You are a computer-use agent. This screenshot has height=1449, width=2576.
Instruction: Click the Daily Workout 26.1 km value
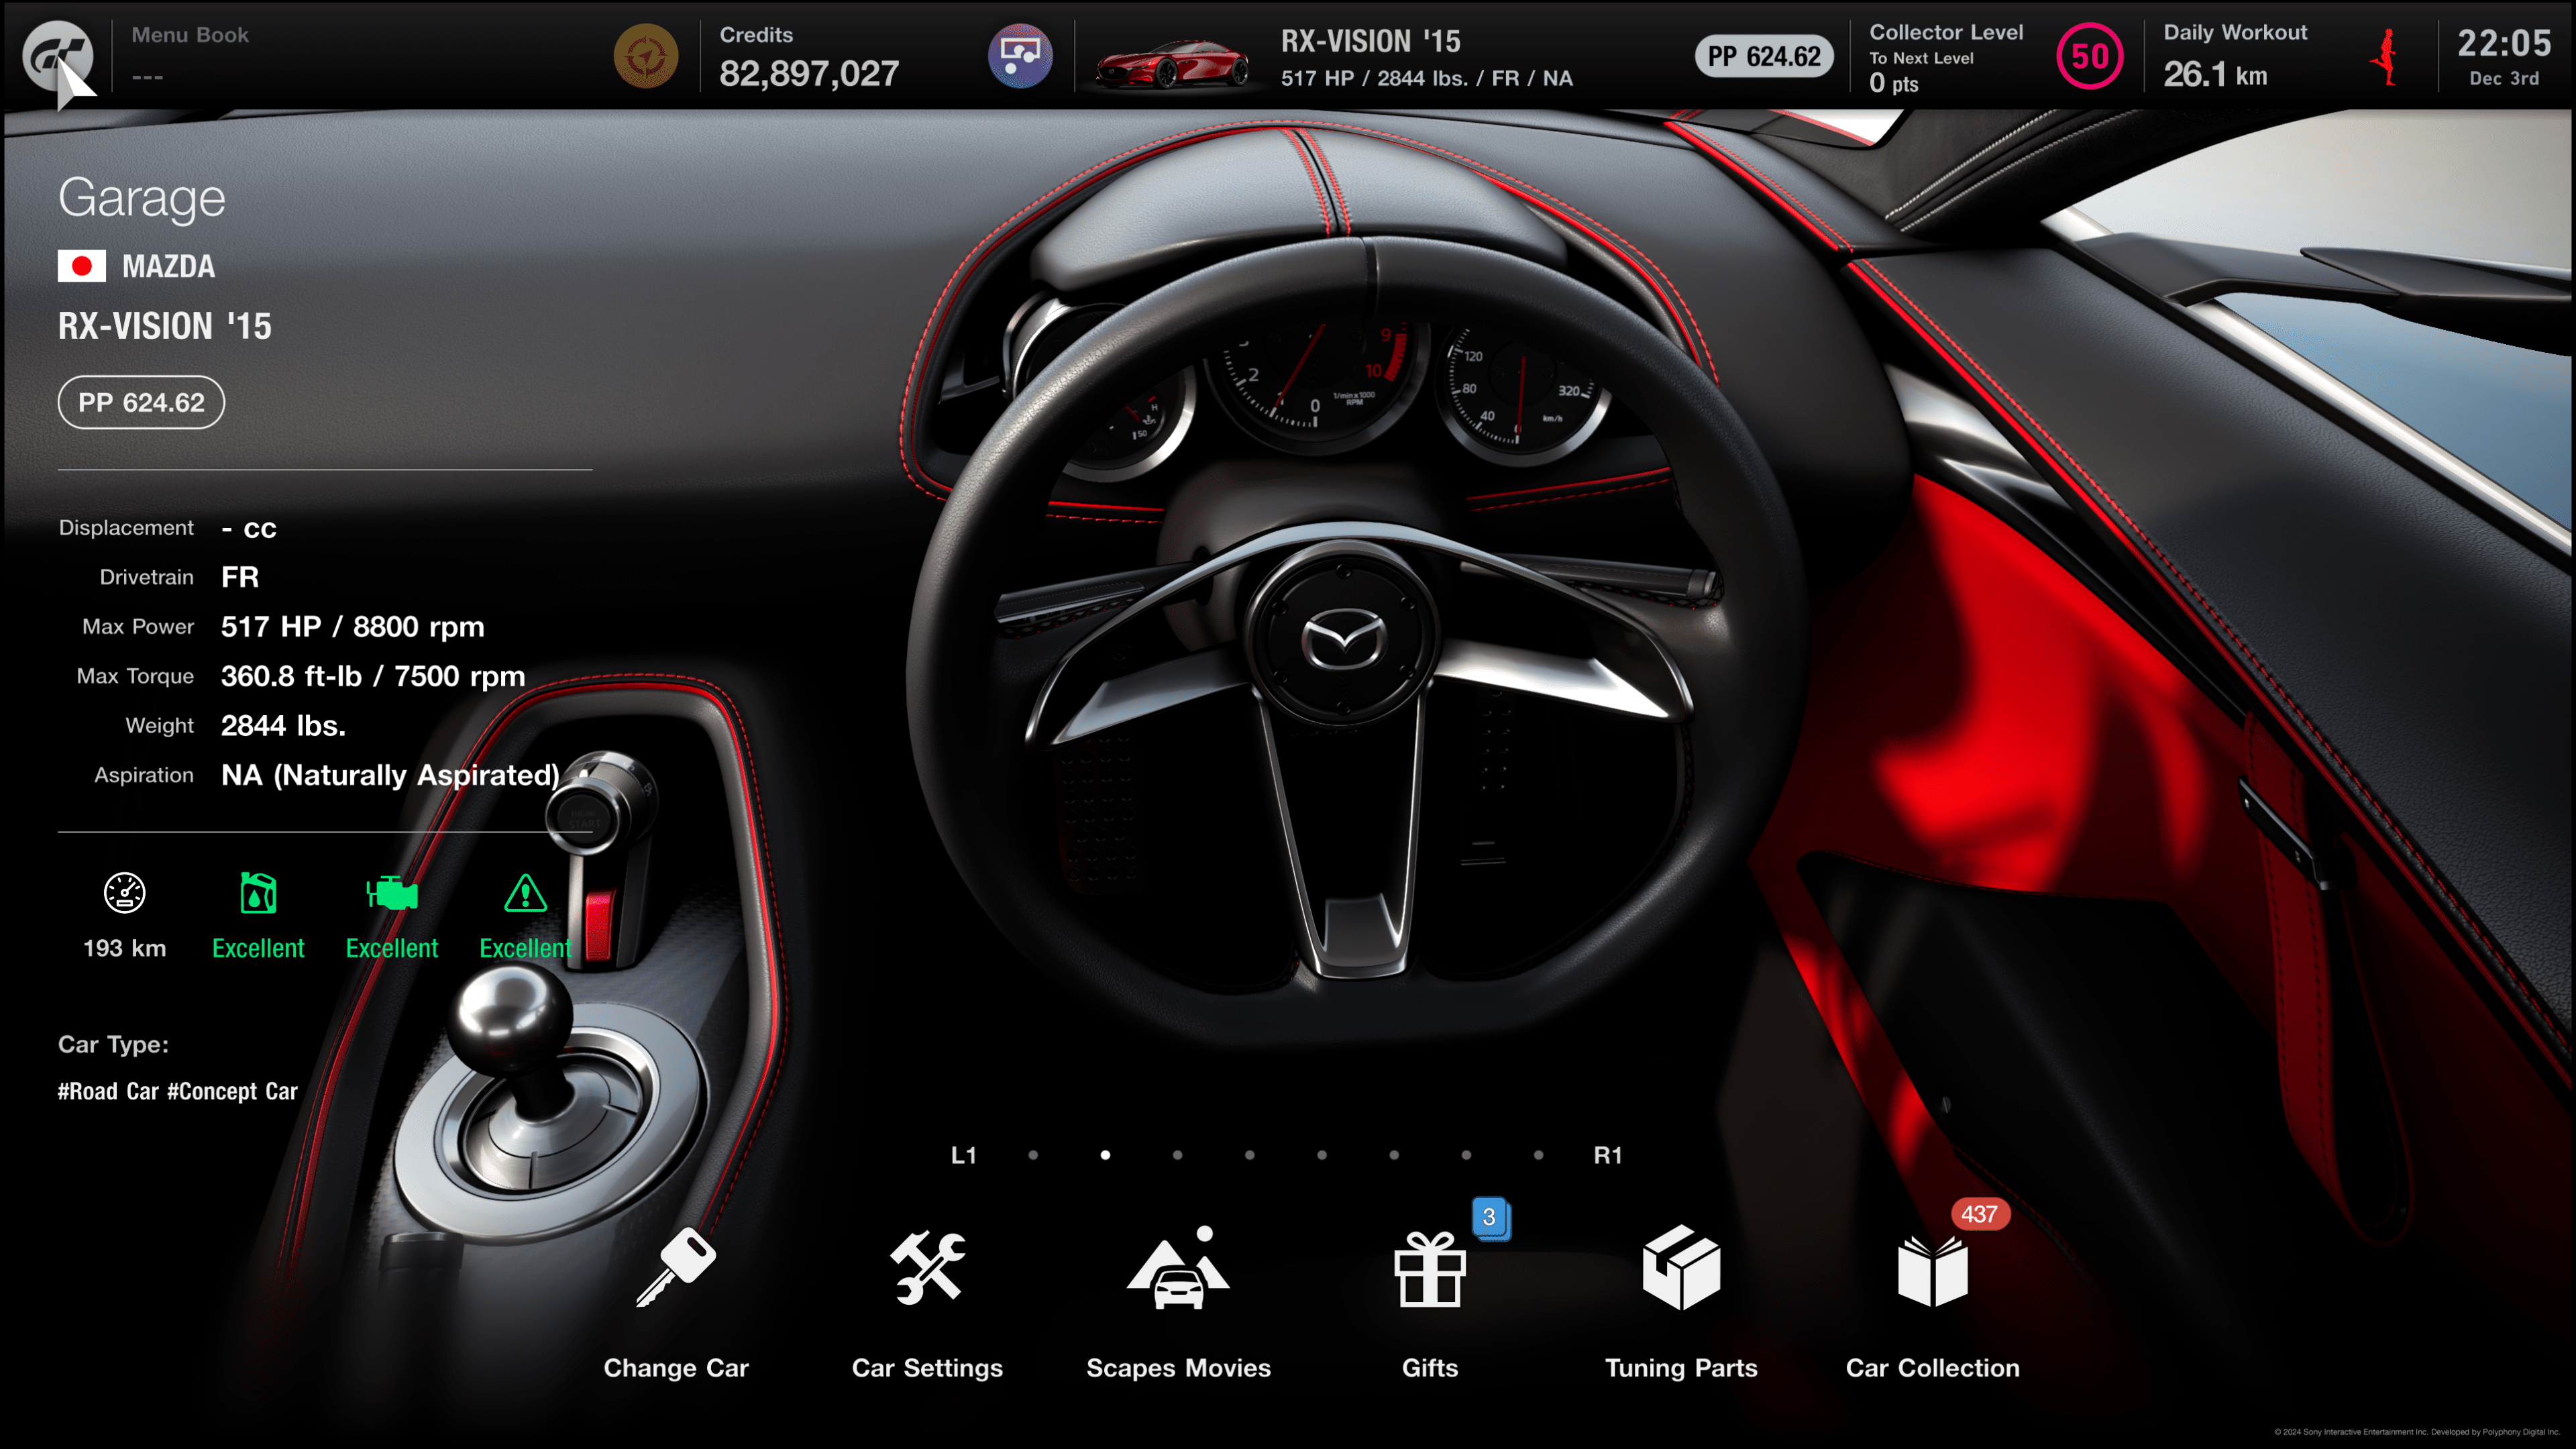click(2215, 75)
